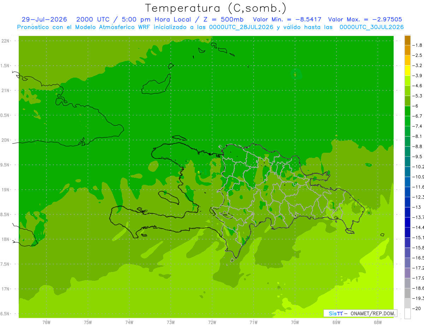424x327 pixels.
Task: Click the "74W" longitude tick label
Action: pos(129,322)
